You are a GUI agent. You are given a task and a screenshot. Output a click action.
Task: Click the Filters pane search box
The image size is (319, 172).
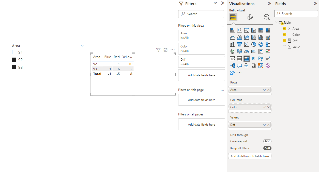tap(201, 14)
